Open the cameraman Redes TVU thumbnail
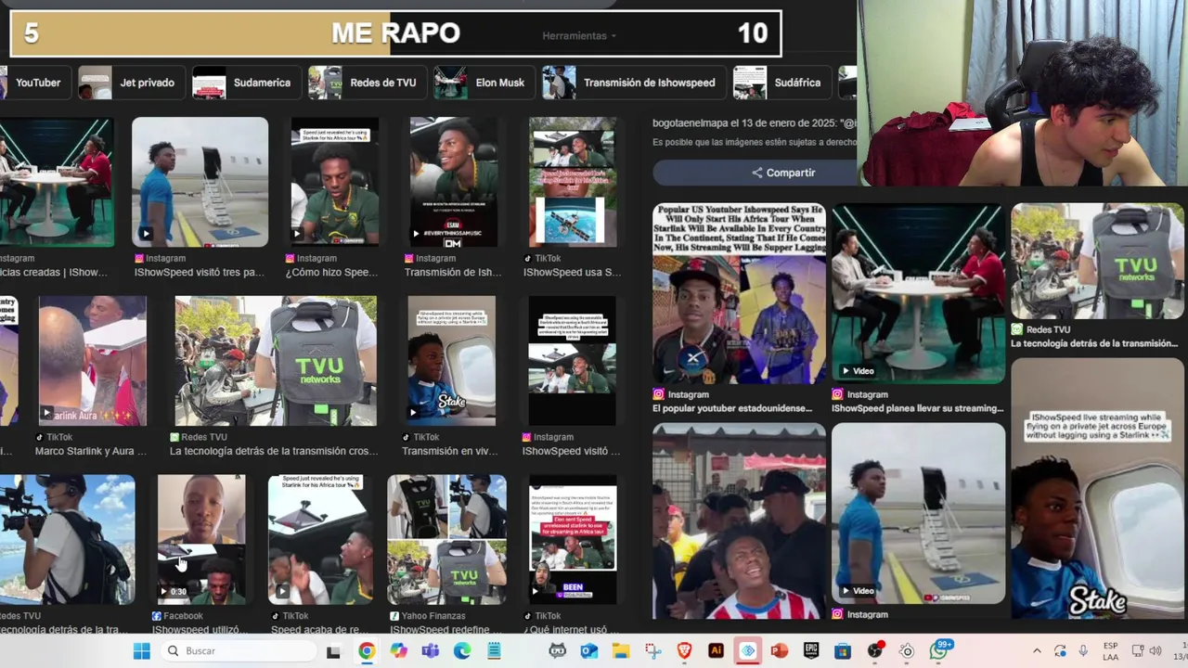1188x668 pixels. tap(67, 539)
